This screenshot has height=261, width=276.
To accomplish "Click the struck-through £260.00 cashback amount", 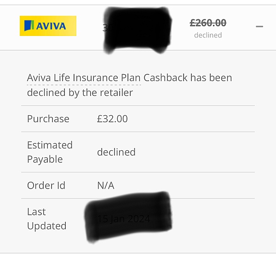I will (208, 23).
